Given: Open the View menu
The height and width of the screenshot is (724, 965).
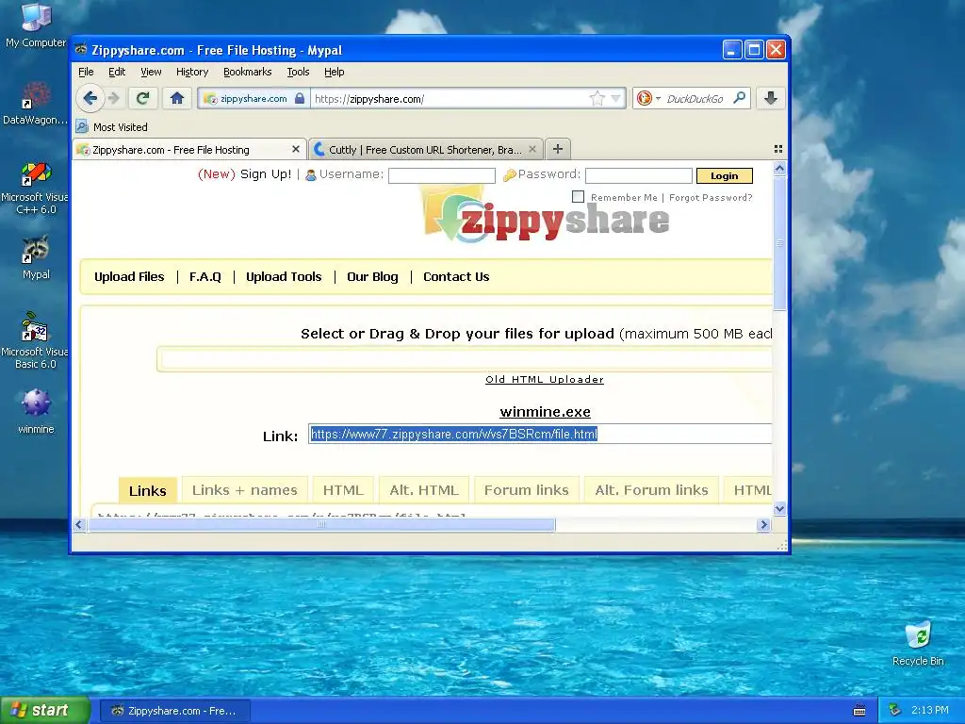Looking at the screenshot, I should 151,72.
